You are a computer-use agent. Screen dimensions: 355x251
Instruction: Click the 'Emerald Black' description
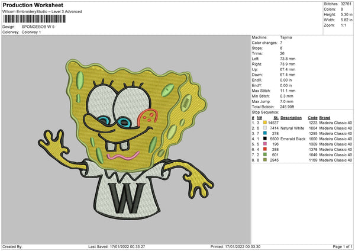[x=293, y=139]
